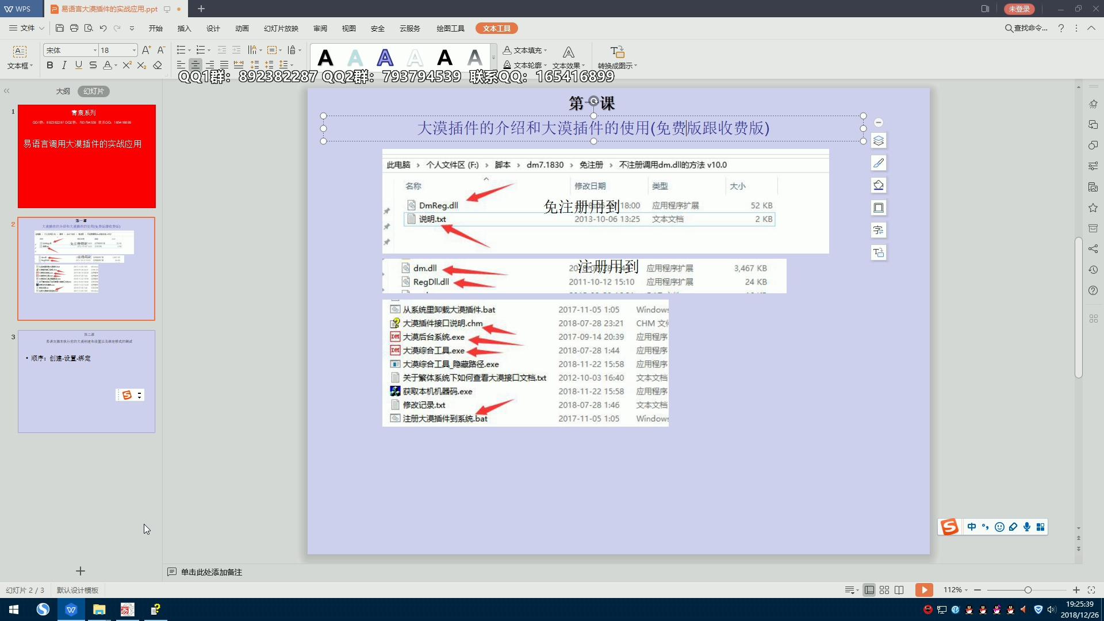Toggle underline formatting
This screenshot has width=1104, height=621.
[78, 65]
